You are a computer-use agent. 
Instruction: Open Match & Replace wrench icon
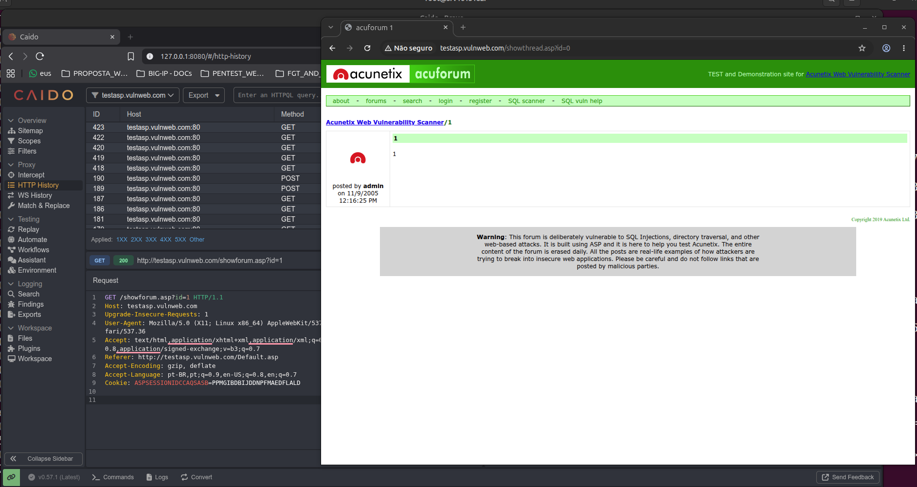click(11, 206)
